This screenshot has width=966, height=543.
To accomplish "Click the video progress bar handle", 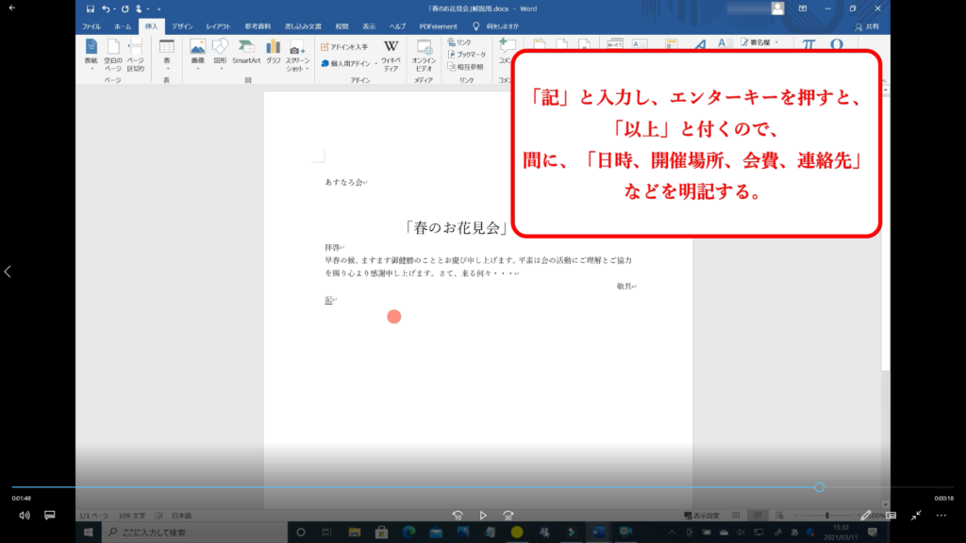I will tap(819, 487).
